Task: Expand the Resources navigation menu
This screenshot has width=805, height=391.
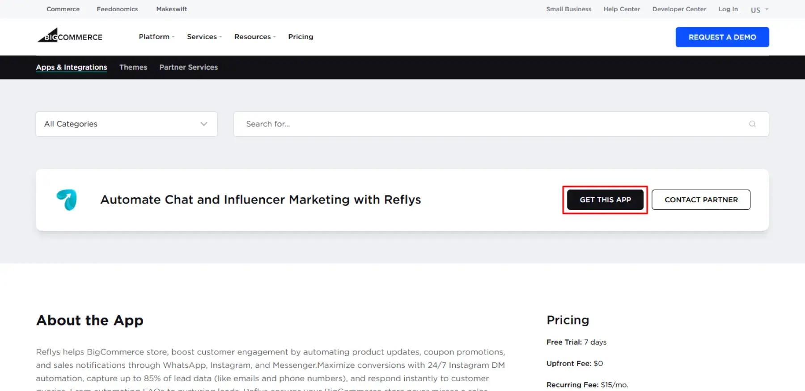Action: (254, 37)
